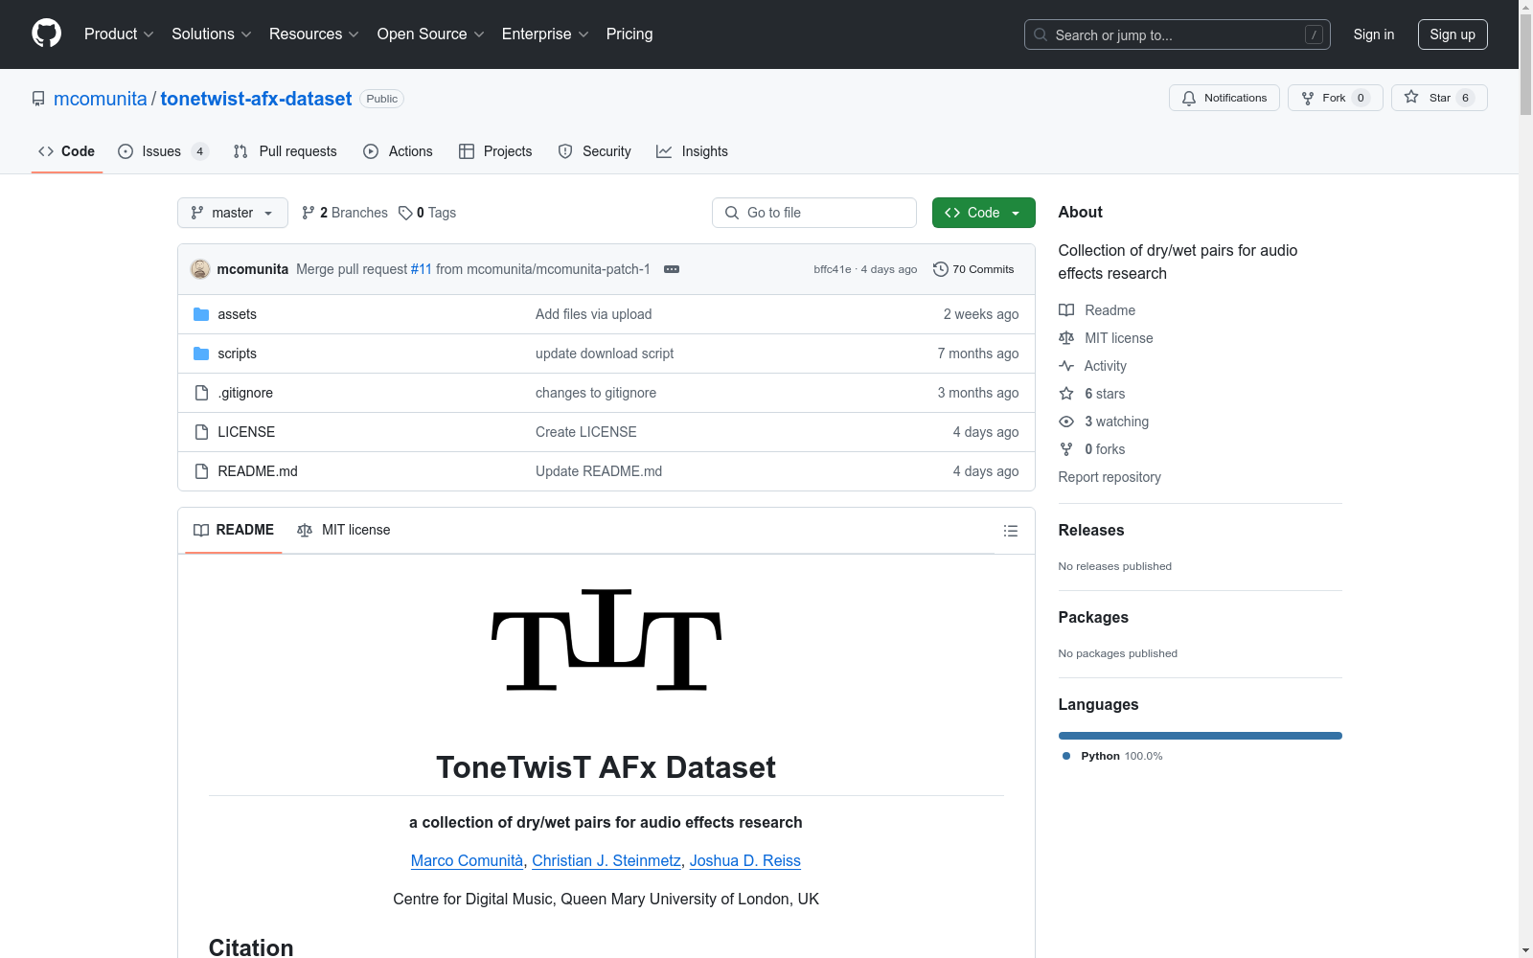Click the assets folder icon
The height and width of the screenshot is (958, 1533).
coord(201,314)
